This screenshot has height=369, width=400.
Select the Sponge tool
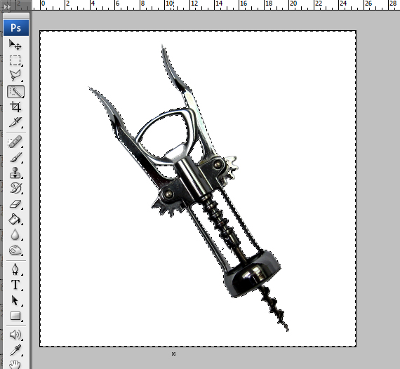pyautogui.click(x=15, y=250)
